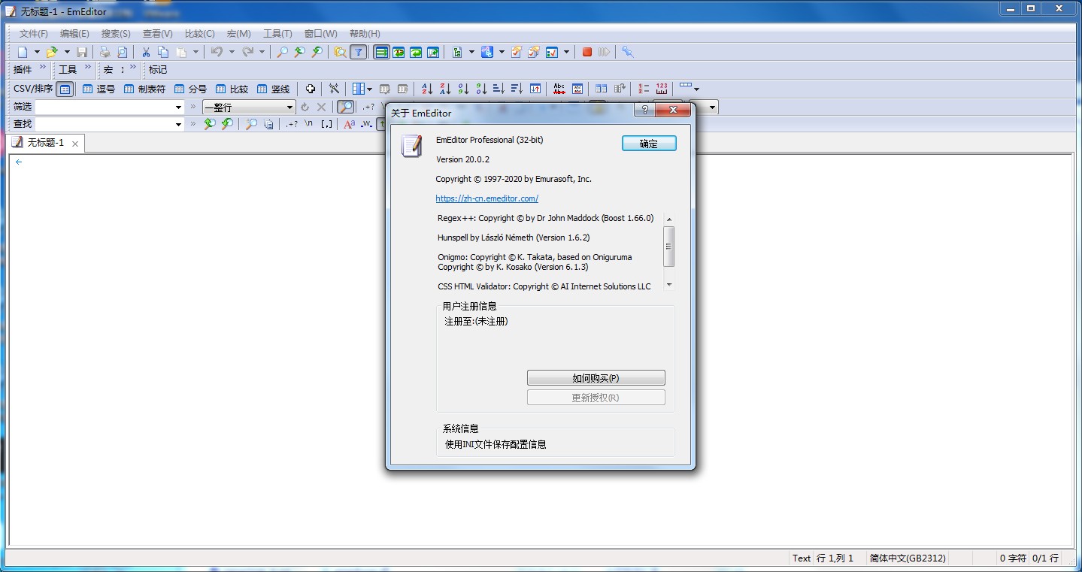The width and height of the screenshot is (1082, 572).
Task: Expand the 插件 toolbar chevron
Action: point(43,68)
